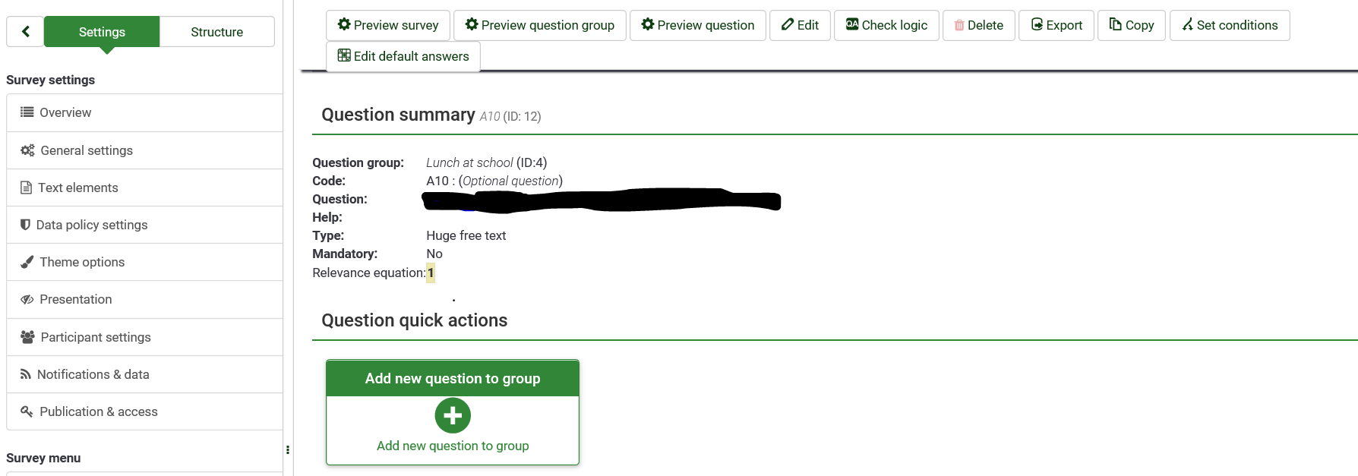Open General settings menu item

[144, 150]
